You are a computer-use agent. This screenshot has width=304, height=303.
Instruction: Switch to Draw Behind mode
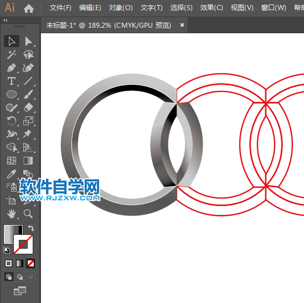(19, 276)
